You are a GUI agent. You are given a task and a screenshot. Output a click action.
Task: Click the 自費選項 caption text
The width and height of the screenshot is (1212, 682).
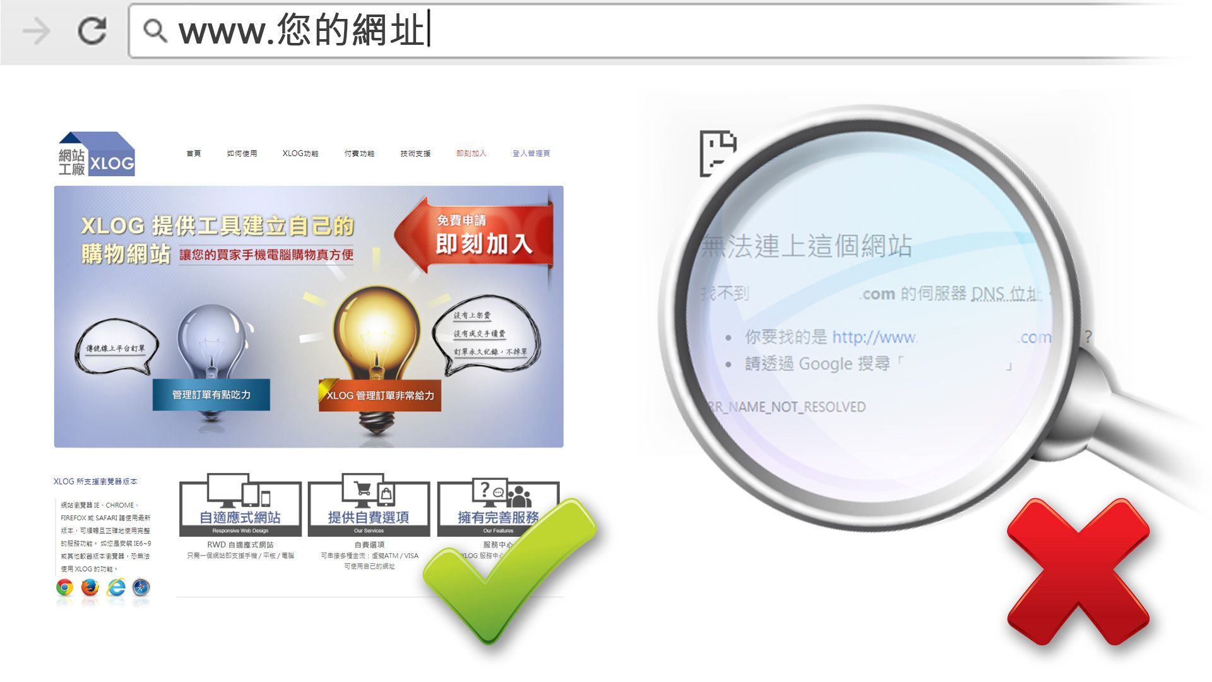[369, 544]
